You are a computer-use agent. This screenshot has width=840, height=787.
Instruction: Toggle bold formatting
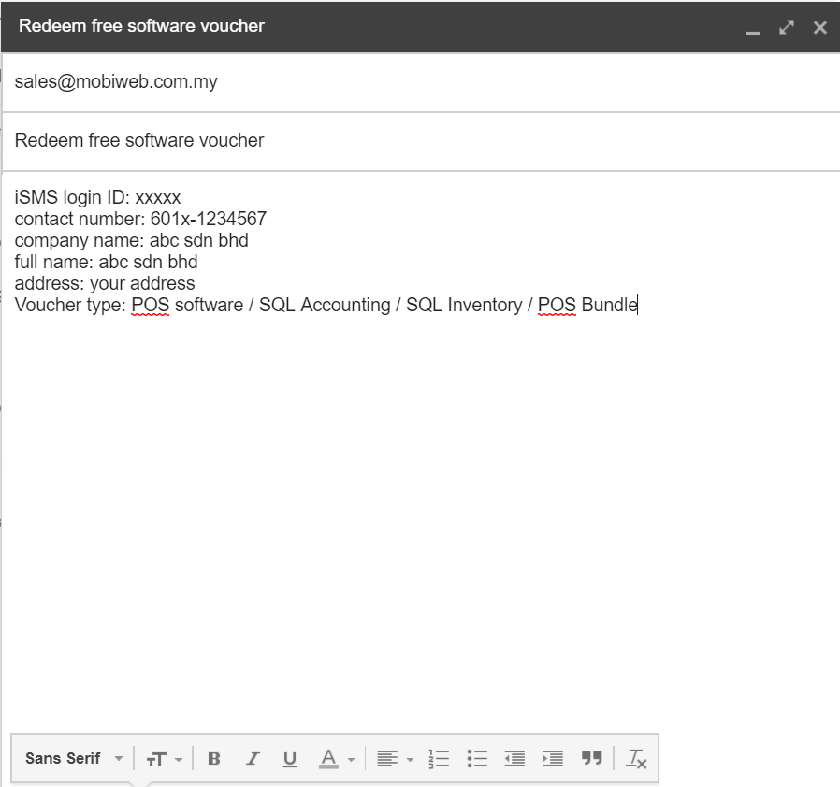click(x=214, y=759)
